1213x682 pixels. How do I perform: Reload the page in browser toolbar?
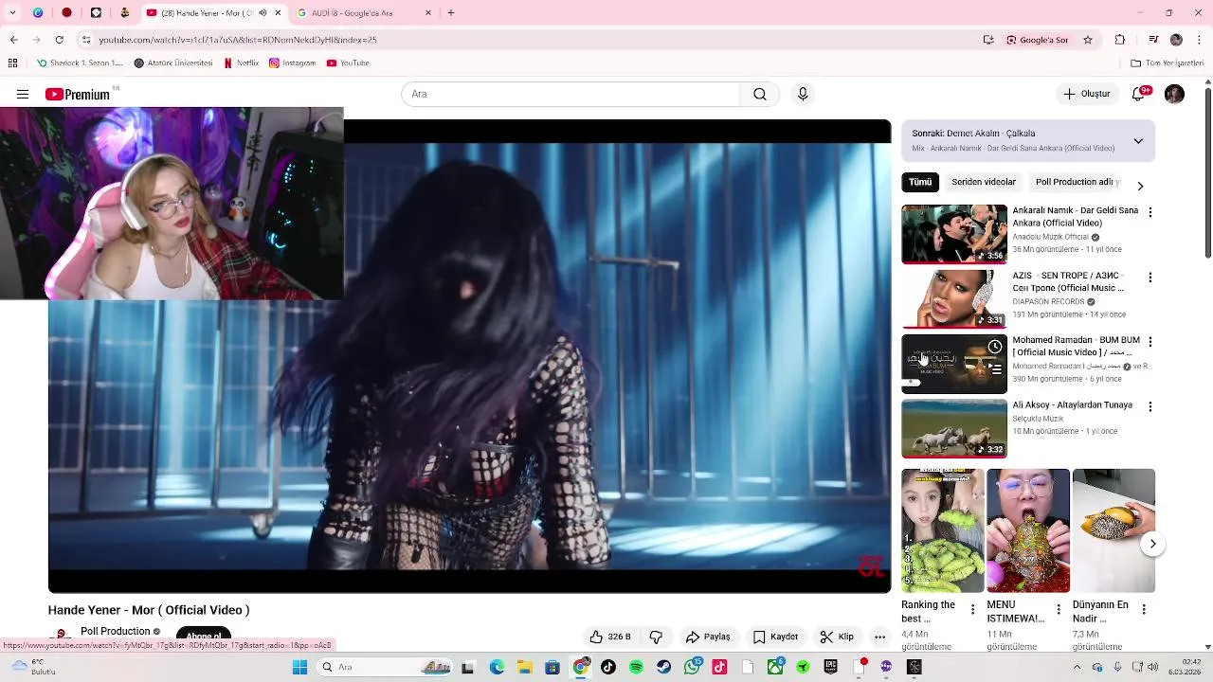pyautogui.click(x=59, y=40)
